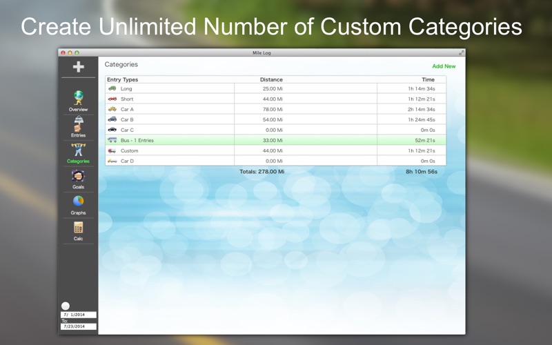Enter fullscreen using the title bar arrows
The height and width of the screenshot is (345, 552).
[462, 52]
